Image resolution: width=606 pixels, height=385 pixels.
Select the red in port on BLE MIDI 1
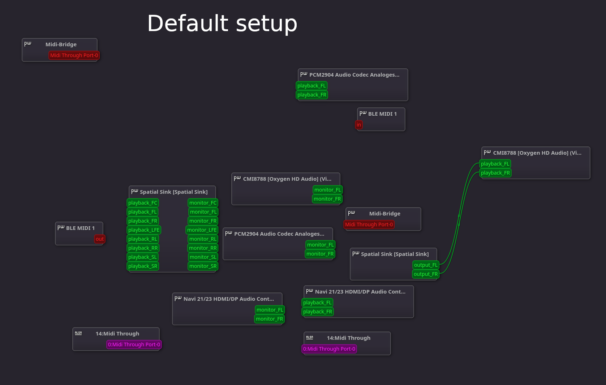coord(359,124)
